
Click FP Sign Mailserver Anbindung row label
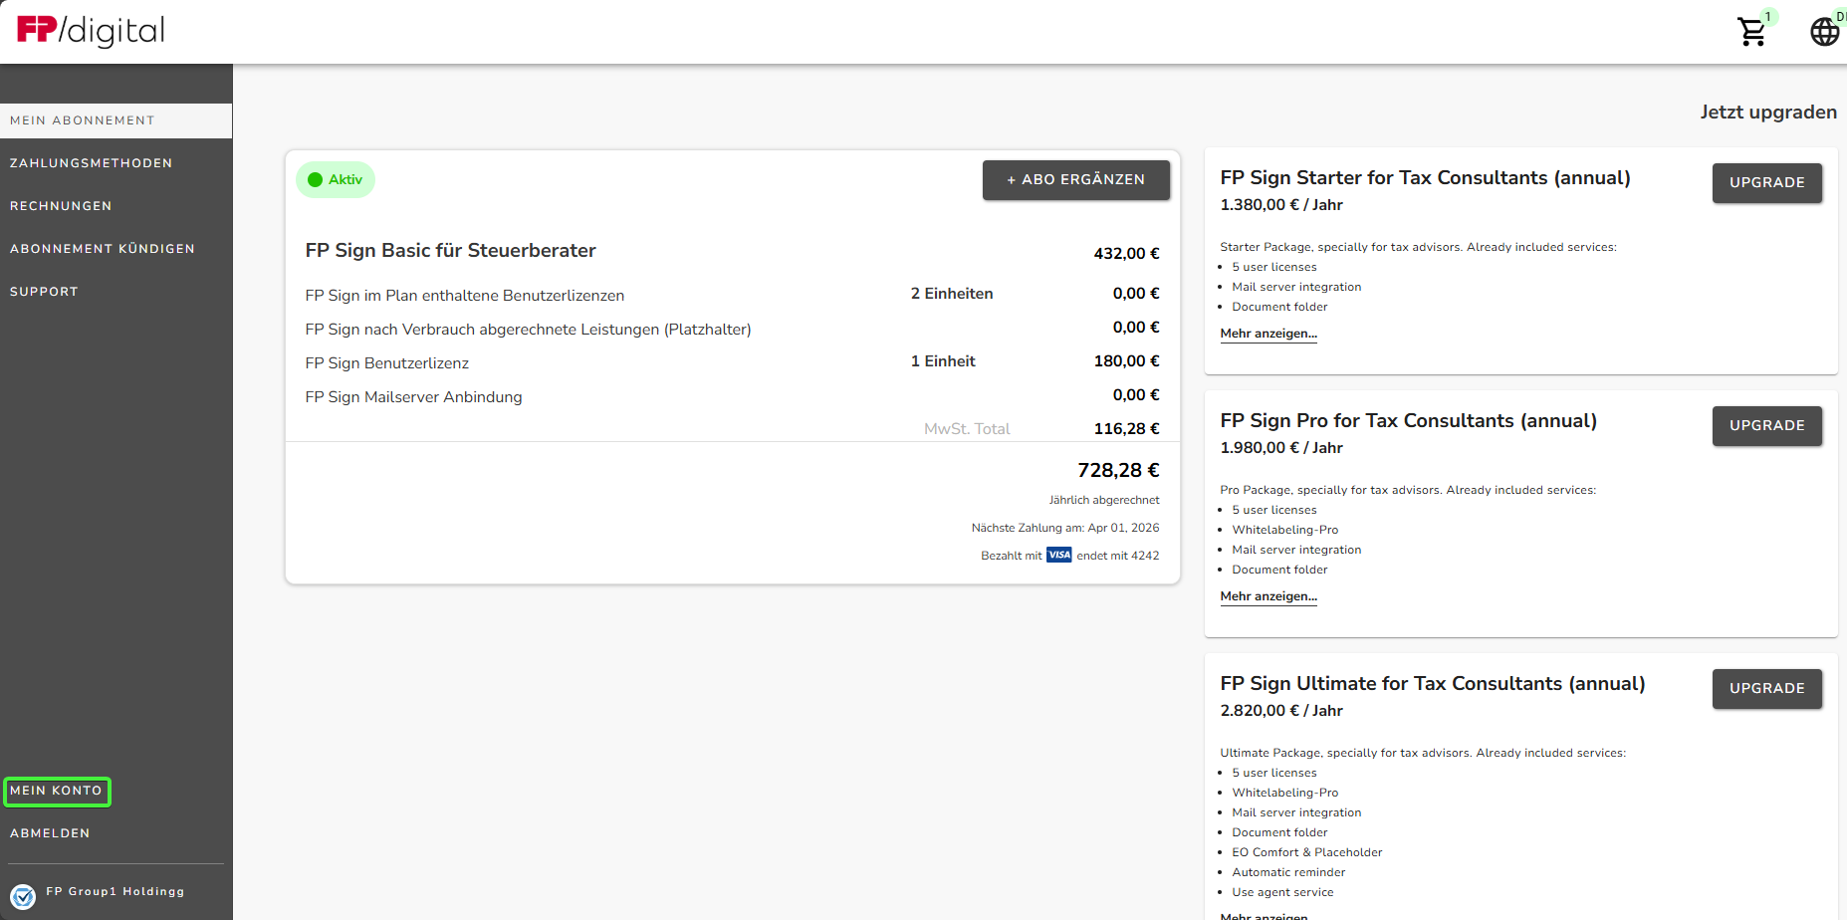click(414, 397)
